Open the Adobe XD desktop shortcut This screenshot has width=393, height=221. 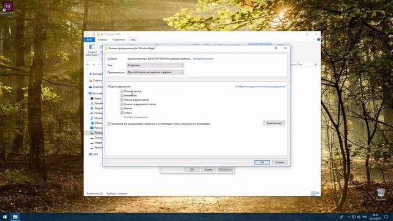(7, 8)
